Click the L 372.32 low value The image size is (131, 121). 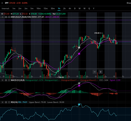pyautogui.click(x=24, y=14)
